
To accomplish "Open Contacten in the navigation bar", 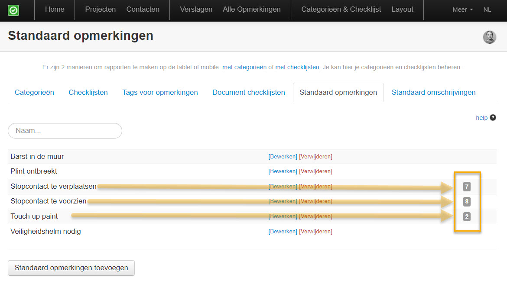I will [143, 10].
